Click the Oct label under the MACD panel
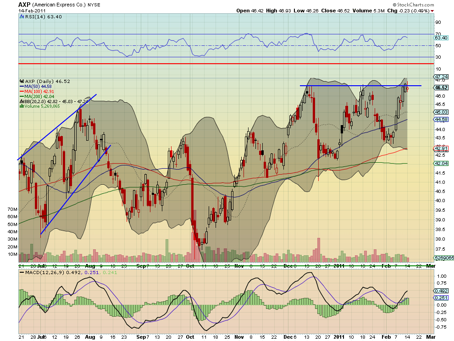This screenshot has width=454, height=341. tap(190, 337)
